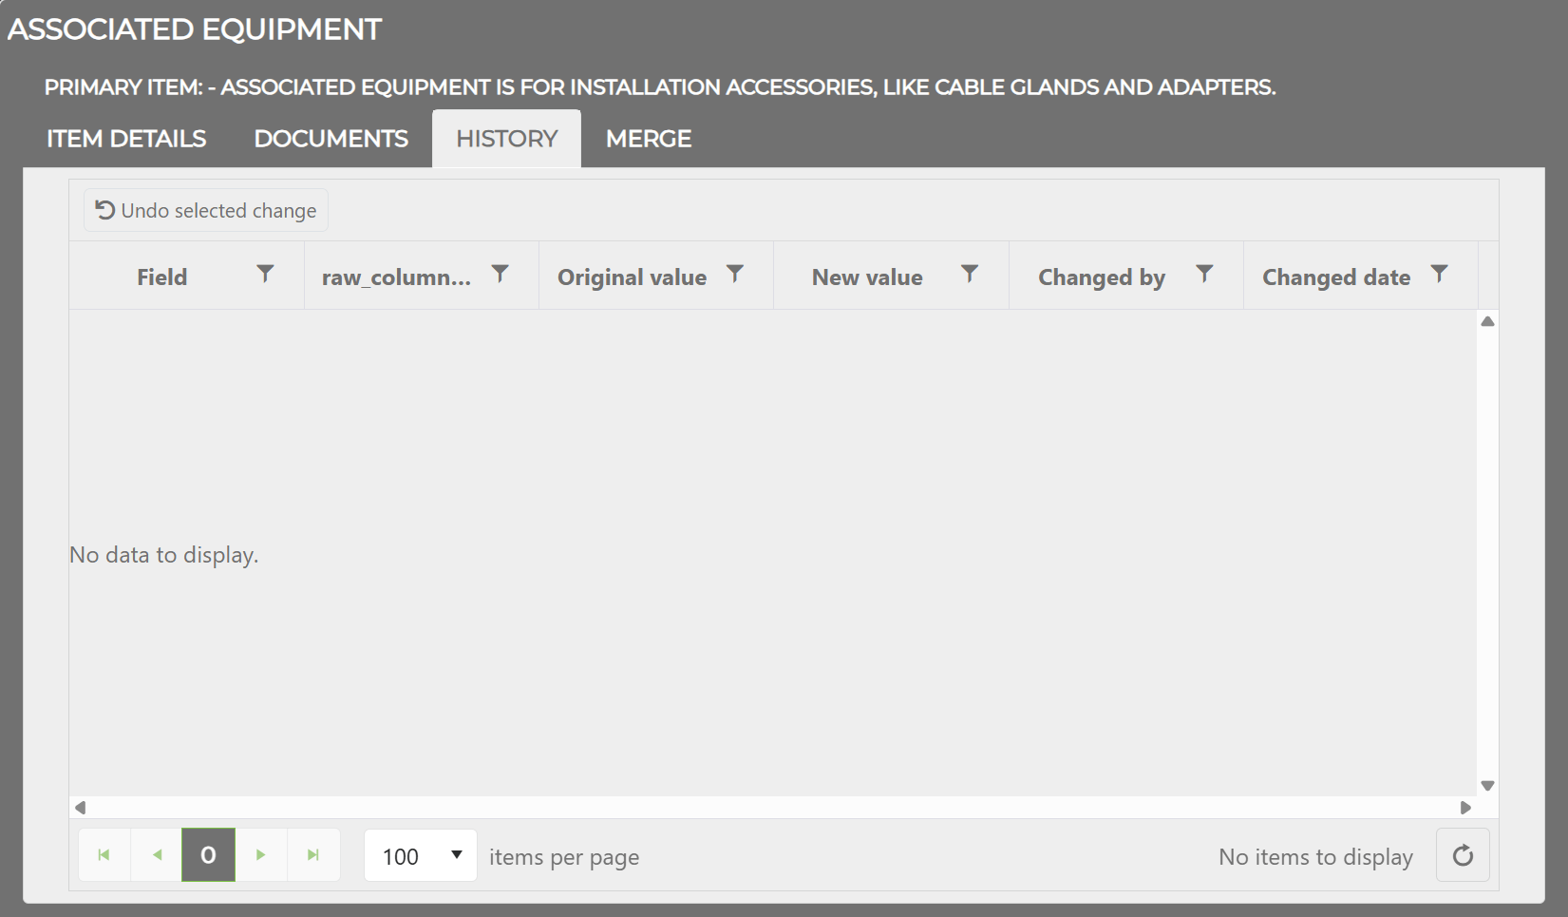Open items per page dropdown
The width and height of the screenshot is (1568, 917).
(x=421, y=856)
